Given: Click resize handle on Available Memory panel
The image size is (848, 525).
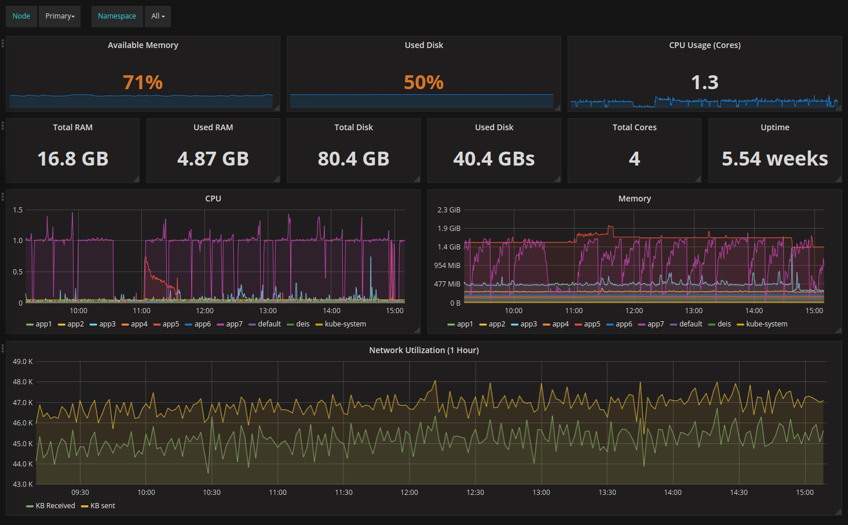Looking at the screenshot, I should tap(277, 108).
